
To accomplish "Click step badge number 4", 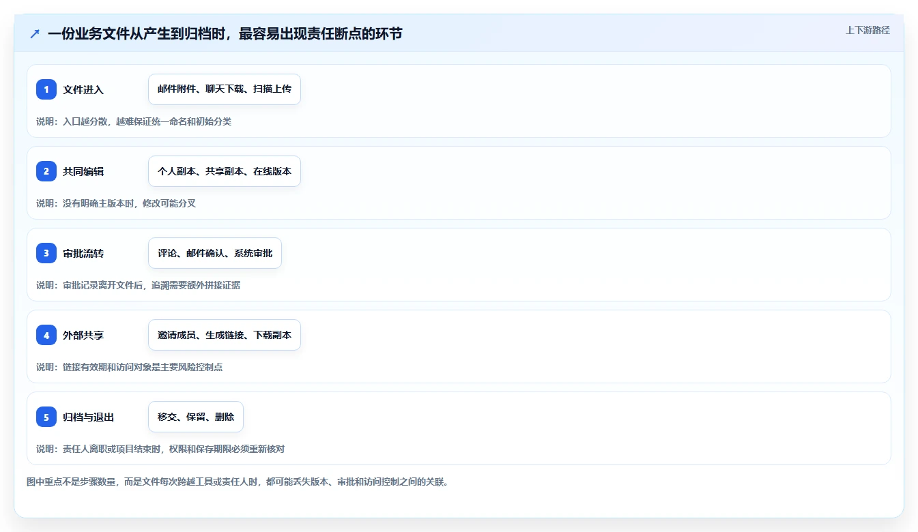I will 46,335.
